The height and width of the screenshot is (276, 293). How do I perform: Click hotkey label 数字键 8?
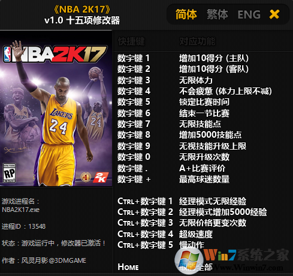pos(134,135)
